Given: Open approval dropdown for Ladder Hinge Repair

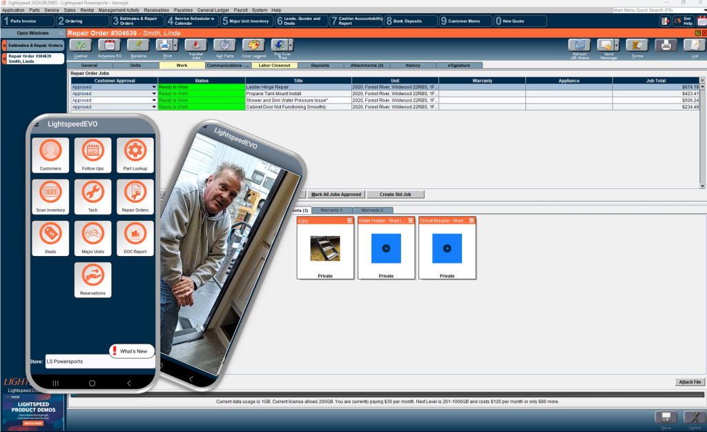Looking at the screenshot, I should [154, 87].
